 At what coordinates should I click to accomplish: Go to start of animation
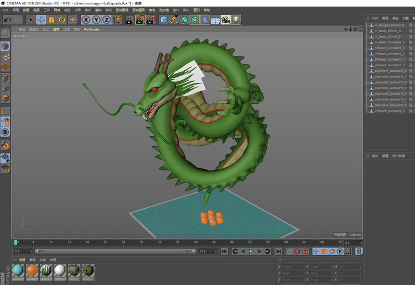[x=224, y=251]
